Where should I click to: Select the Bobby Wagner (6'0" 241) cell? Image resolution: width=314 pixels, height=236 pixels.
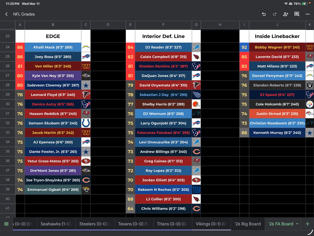point(277,47)
